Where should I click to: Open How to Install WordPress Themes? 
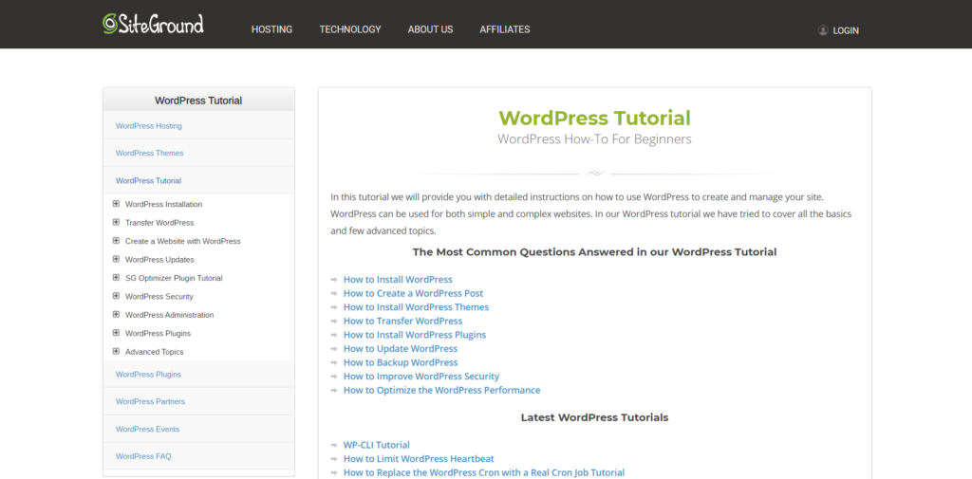416,306
